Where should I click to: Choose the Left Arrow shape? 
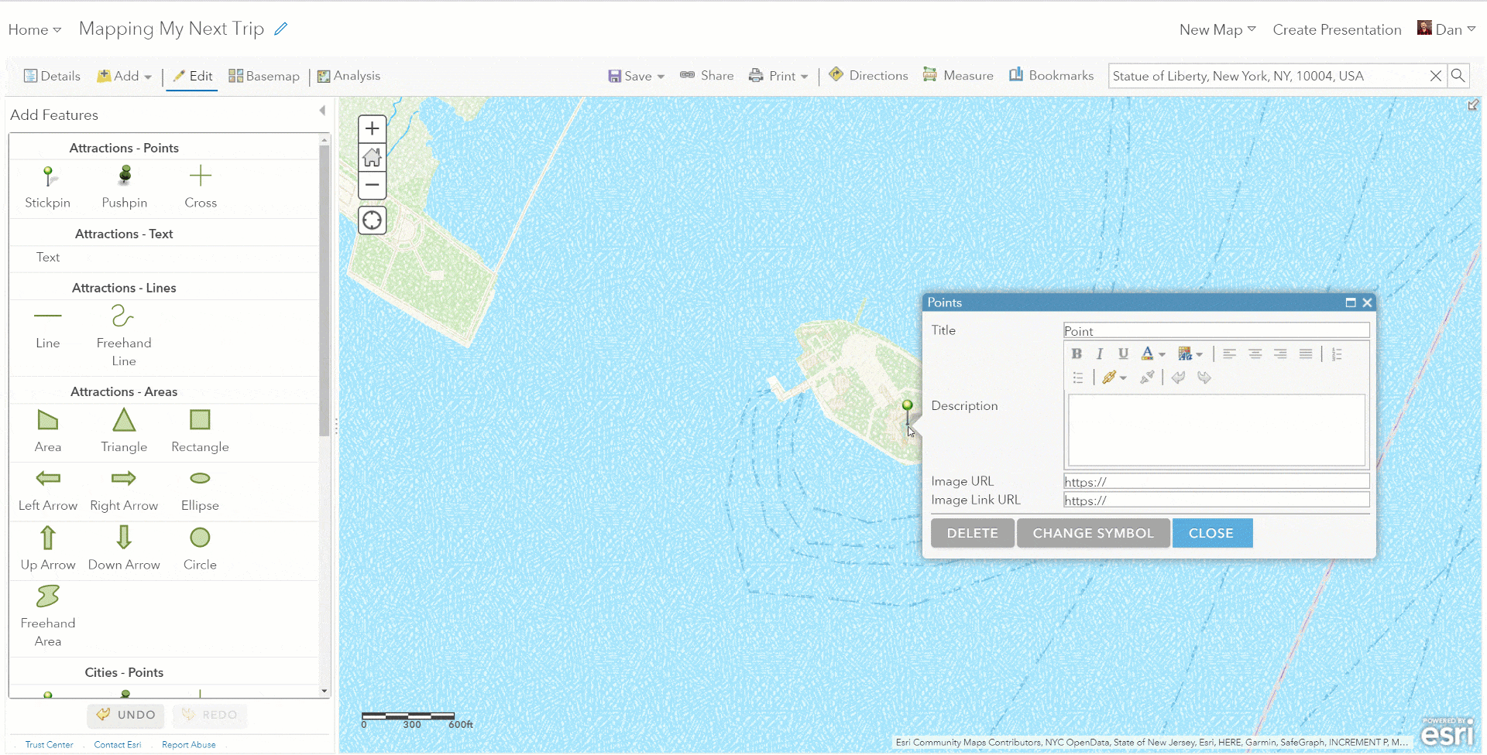click(x=48, y=490)
